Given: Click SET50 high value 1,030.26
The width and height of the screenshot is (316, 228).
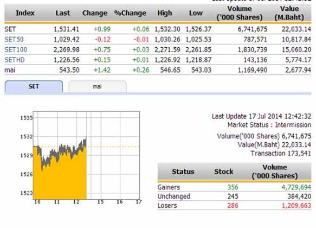Looking at the screenshot, I should 167,39.
